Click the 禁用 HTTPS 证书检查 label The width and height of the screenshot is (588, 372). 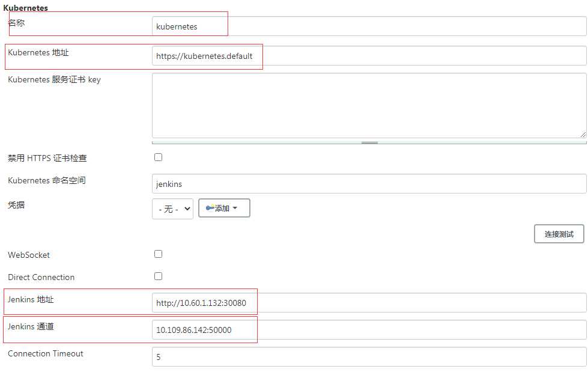47,158
